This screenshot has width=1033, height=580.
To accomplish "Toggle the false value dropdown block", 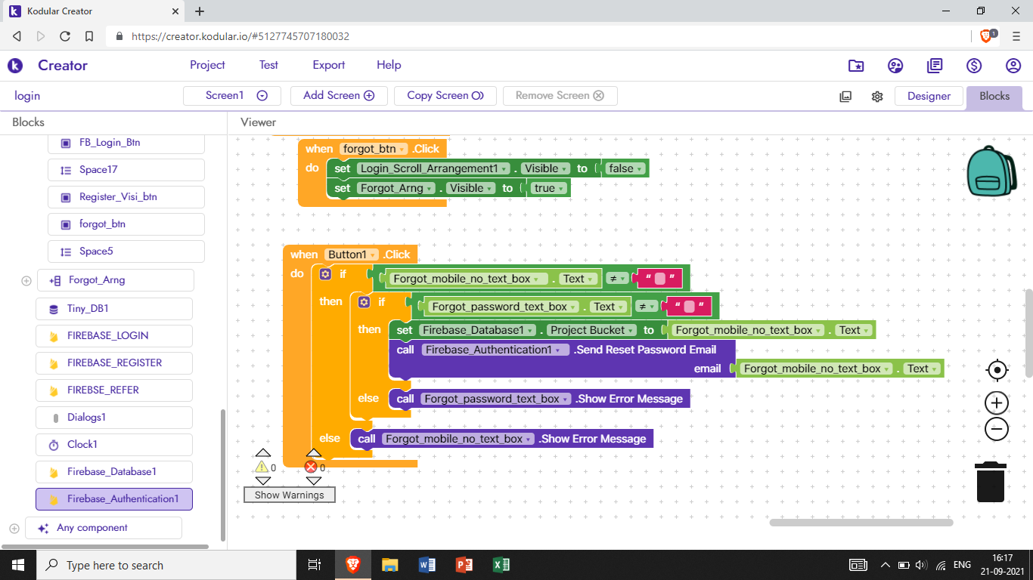I will click(625, 168).
